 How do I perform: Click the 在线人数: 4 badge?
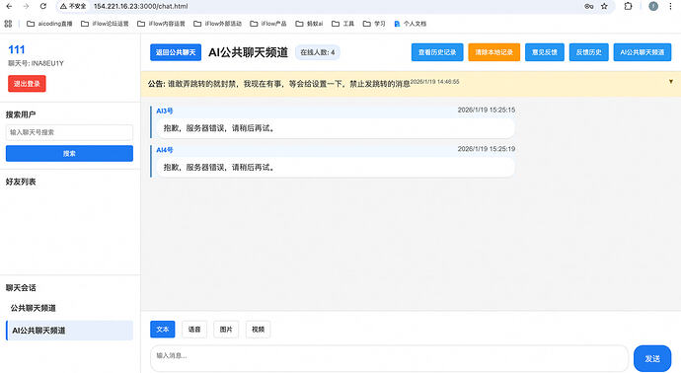(318, 52)
